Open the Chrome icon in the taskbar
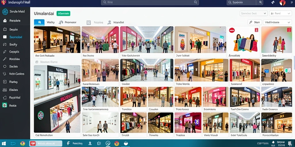This screenshot has width=295, height=147. pyautogui.click(x=22, y=144)
